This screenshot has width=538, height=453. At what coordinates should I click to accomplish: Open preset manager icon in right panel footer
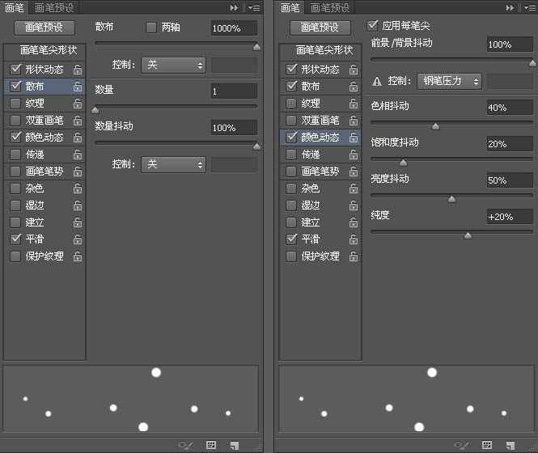[487, 445]
